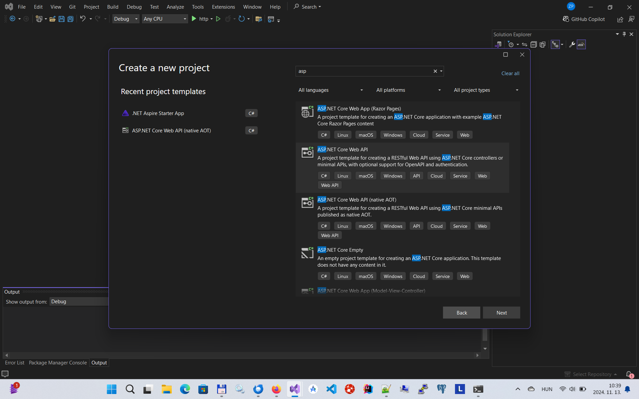Open GitHub Copilot from the title bar
This screenshot has width=639, height=399.
pos(584,19)
